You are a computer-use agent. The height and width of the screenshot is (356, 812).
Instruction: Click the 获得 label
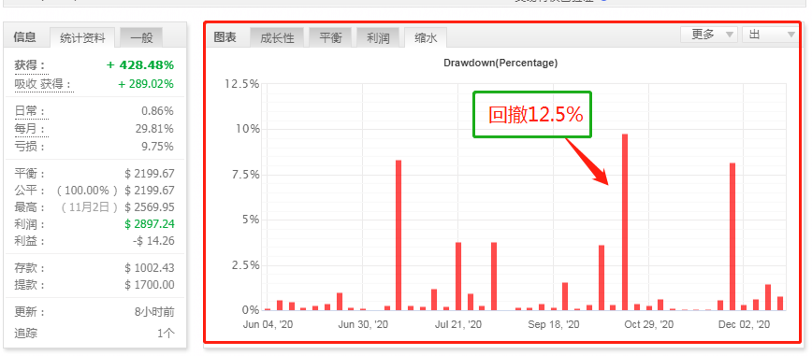coord(30,65)
